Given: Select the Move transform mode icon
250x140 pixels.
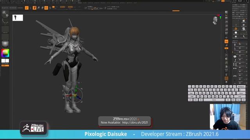Looking at the screenshot, I should tap(39, 8).
